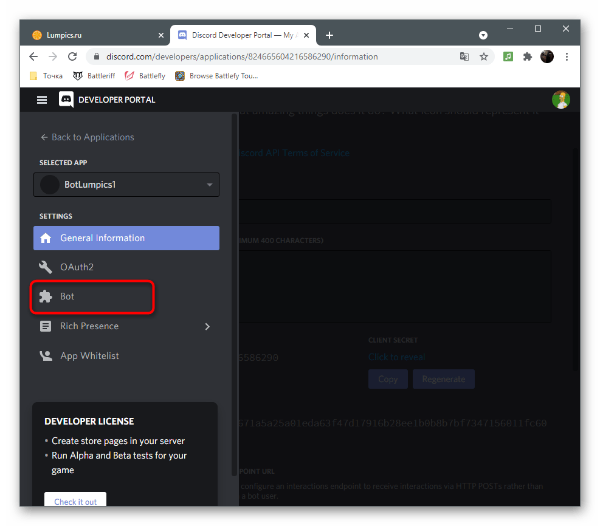Reload the page

coord(72,56)
